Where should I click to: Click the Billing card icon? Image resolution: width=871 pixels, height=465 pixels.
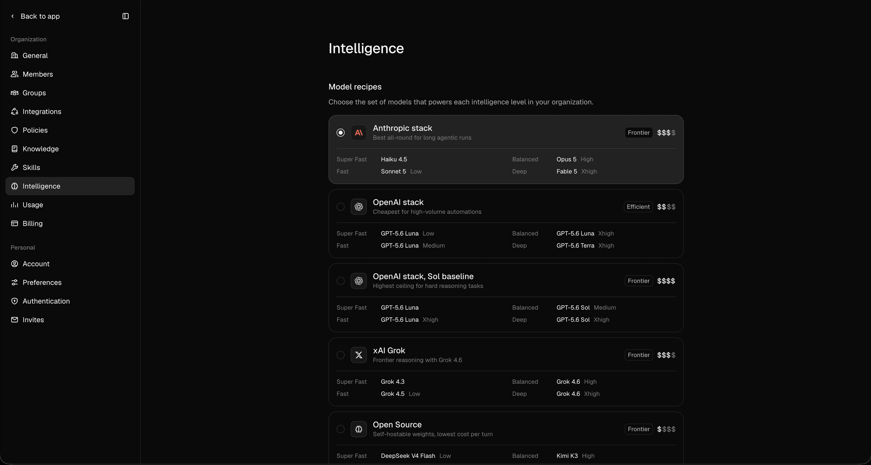[14, 224]
